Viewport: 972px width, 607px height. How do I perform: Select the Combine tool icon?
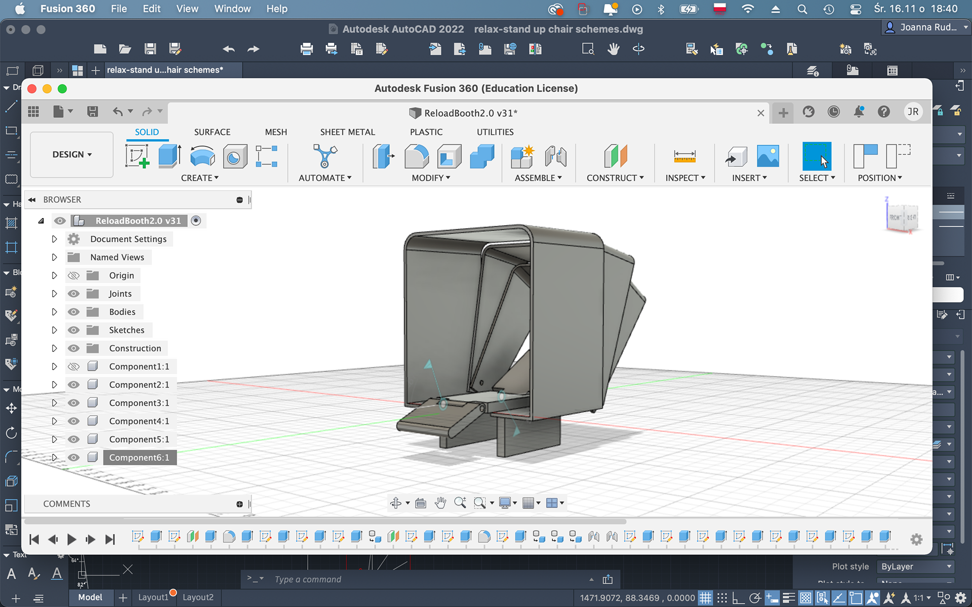(x=482, y=156)
